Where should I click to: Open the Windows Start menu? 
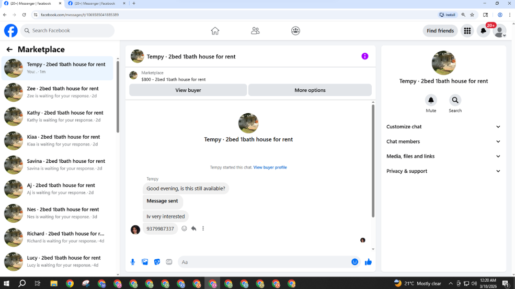pyautogui.click(x=6, y=283)
